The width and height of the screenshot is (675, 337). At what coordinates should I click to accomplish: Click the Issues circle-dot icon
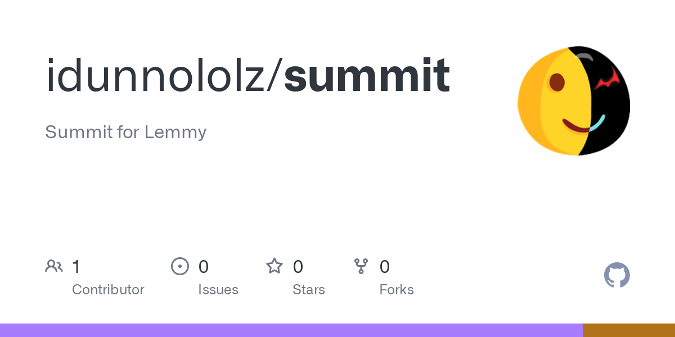coord(179,266)
